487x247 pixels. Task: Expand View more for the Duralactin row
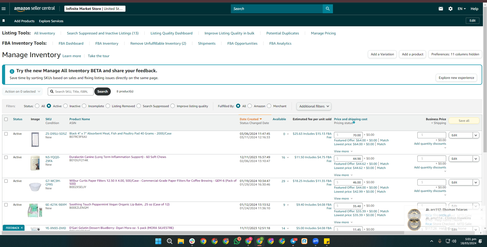point(343,175)
